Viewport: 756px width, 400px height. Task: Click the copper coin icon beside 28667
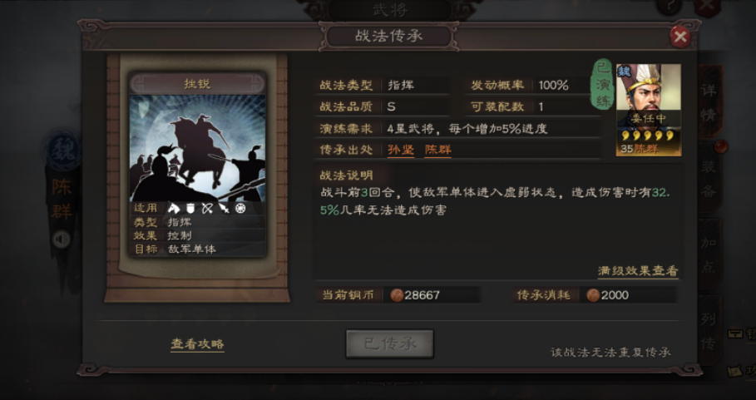click(x=397, y=295)
